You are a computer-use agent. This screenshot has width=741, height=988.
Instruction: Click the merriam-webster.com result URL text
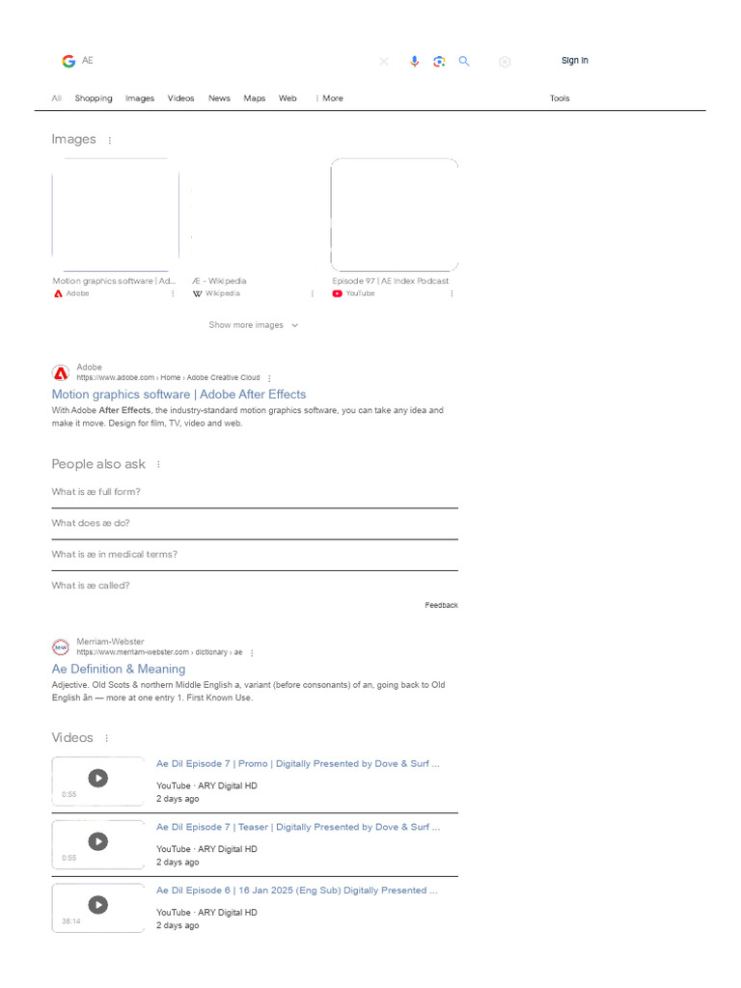coord(159,652)
